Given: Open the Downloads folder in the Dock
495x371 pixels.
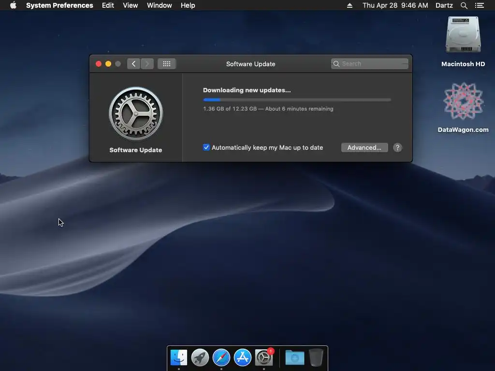Looking at the screenshot, I should (294, 357).
